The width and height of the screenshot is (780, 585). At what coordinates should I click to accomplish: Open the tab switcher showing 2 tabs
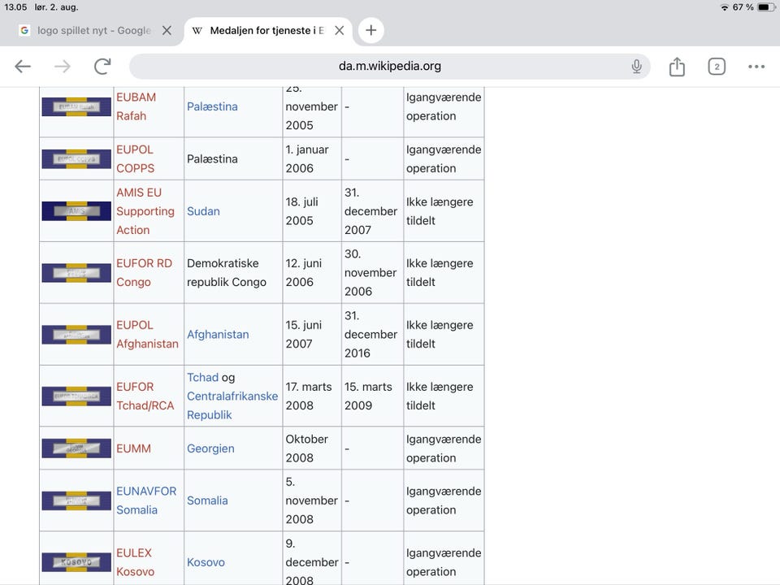click(717, 66)
